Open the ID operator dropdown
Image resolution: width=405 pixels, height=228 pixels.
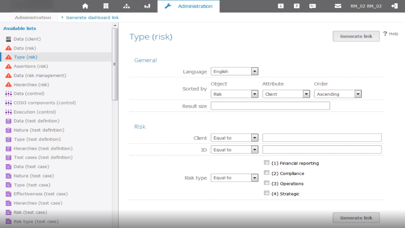234,149
